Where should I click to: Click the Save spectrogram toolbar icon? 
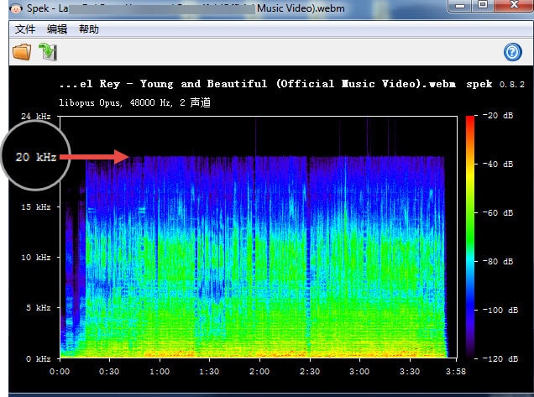48,52
